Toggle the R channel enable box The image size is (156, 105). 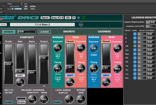pos(135,38)
